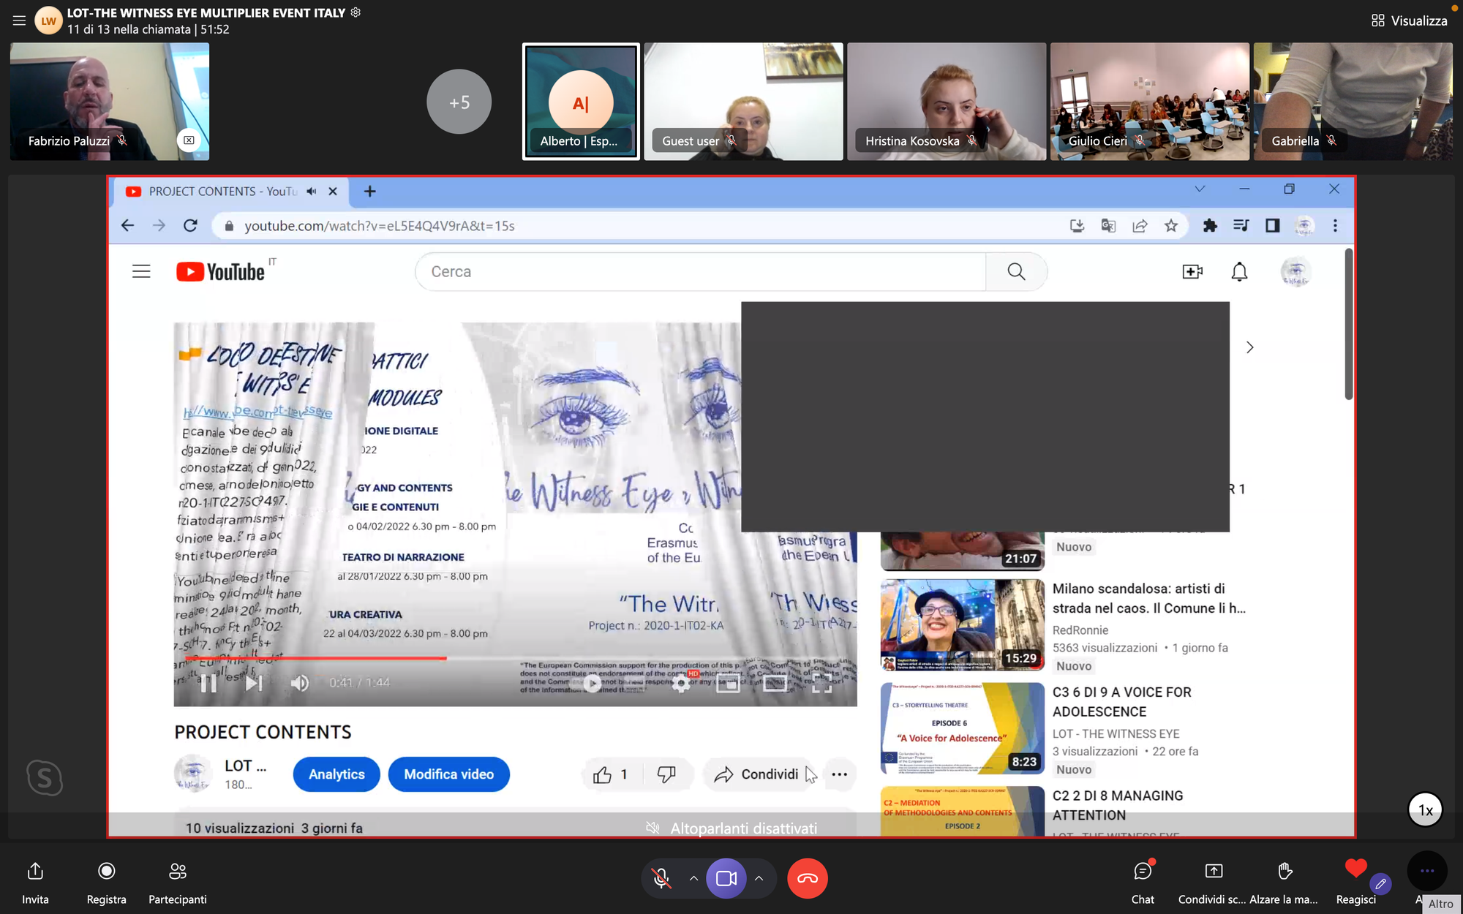
Task: Click the red video progress bar
Action: (316, 659)
